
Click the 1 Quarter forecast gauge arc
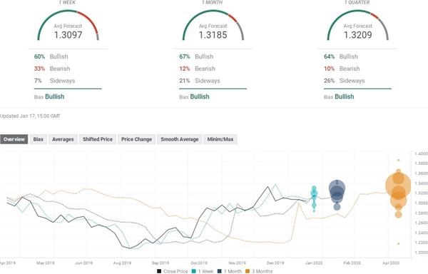click(x=358, y=25)
